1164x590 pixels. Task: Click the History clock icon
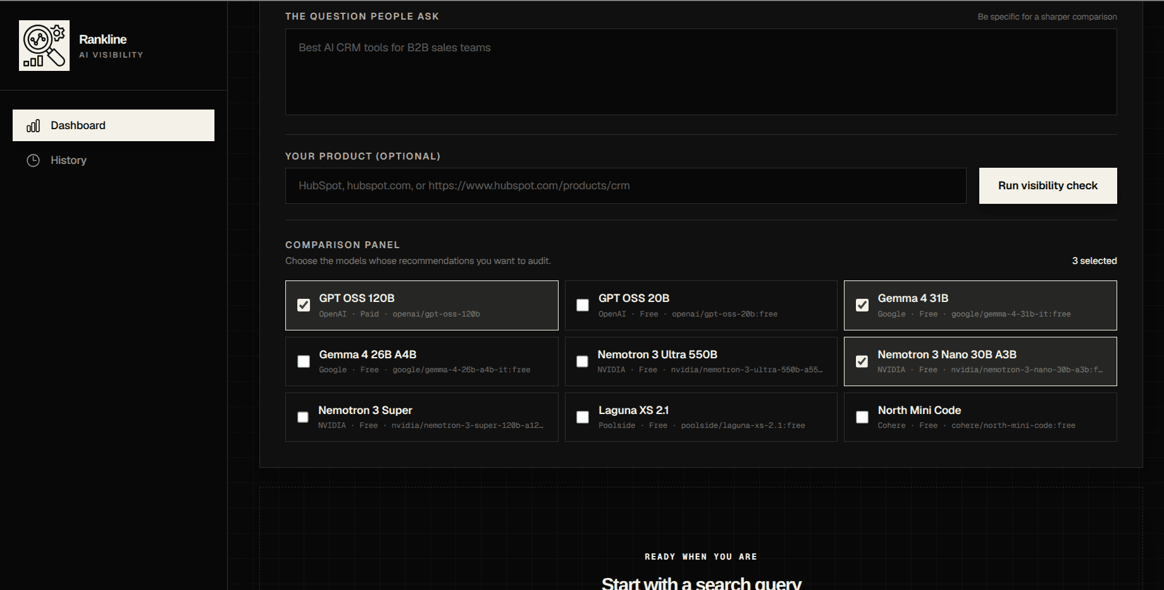[34, 160]
